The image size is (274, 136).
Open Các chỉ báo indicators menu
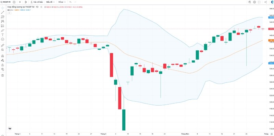click(x=37, y=2)
